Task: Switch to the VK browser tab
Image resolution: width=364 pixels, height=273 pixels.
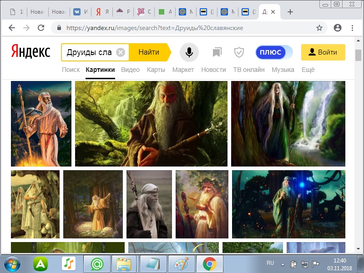Action: click(x=81, y=12)
